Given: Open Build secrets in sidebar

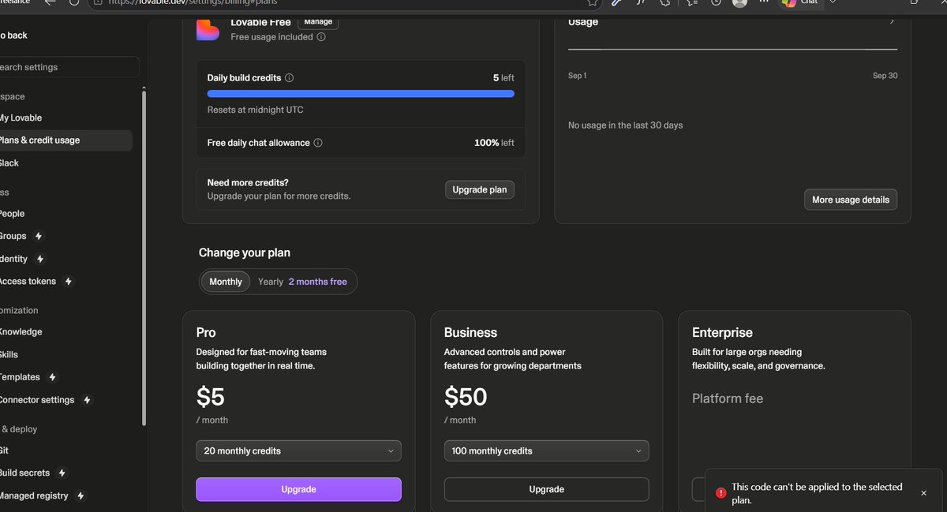Looking at the screenshot, I should pos(25,473).
